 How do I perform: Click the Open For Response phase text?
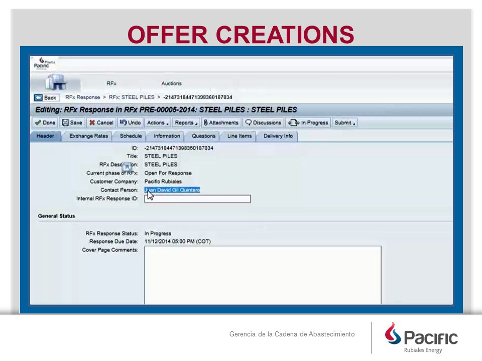pos(168,173)
